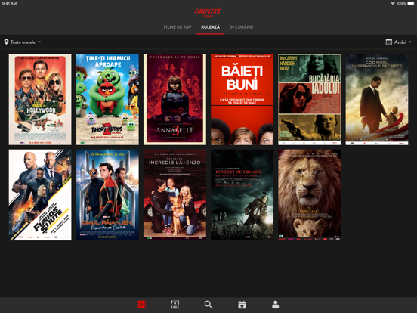This screenshot has width=417, height=313.
Task: Tap the search magnifier icon
Action: 208,305
